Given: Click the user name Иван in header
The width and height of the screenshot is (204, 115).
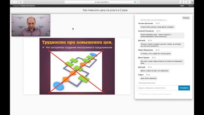Looking at the screenshot, I should point(182,6).
